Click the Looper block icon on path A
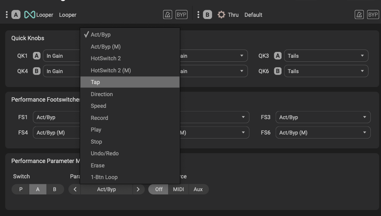This screenshot has width=381, height=216. 30,15
